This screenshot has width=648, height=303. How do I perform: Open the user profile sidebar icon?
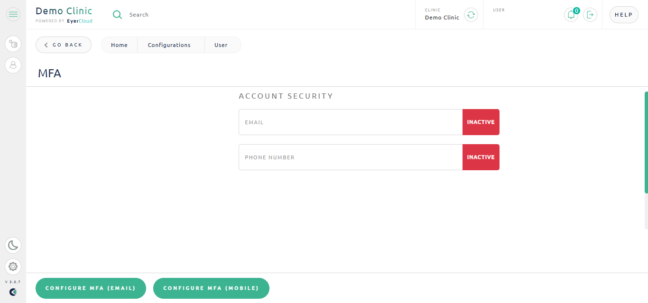tap(13, 65)
